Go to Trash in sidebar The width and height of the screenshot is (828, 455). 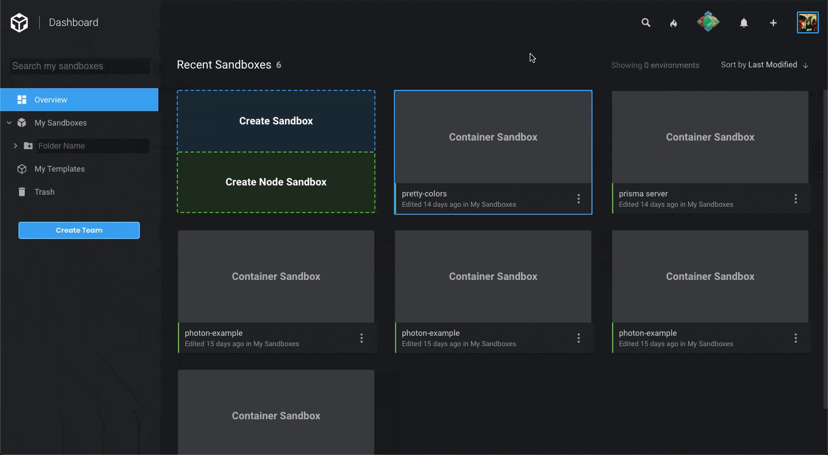click(x=44, y=192)
